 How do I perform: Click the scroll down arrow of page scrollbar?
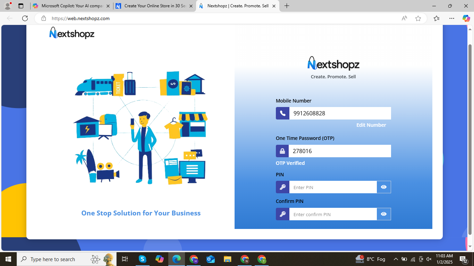click(x=470, y=247)
